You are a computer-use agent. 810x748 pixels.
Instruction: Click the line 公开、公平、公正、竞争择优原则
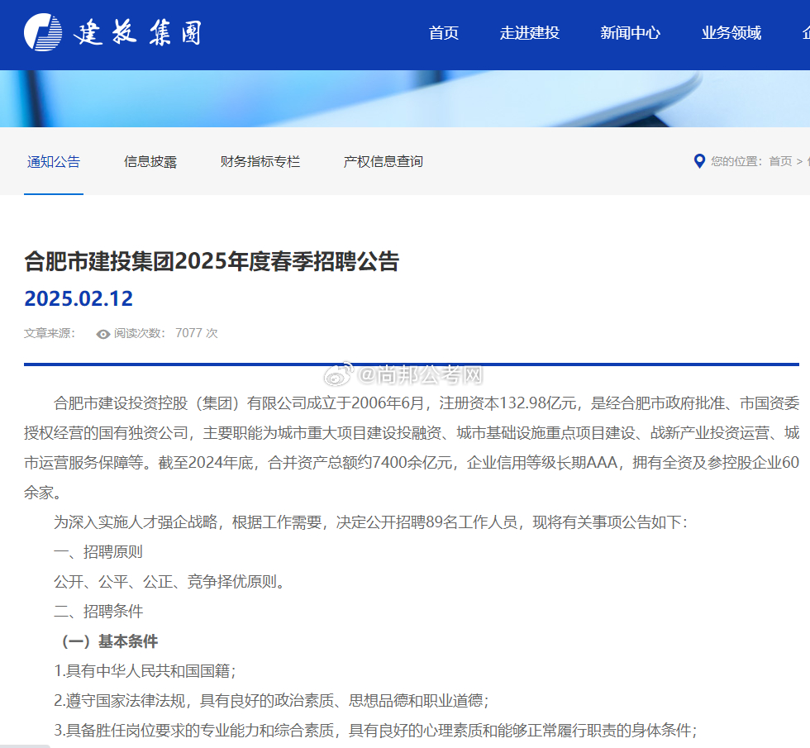click(x=169, y=582)
